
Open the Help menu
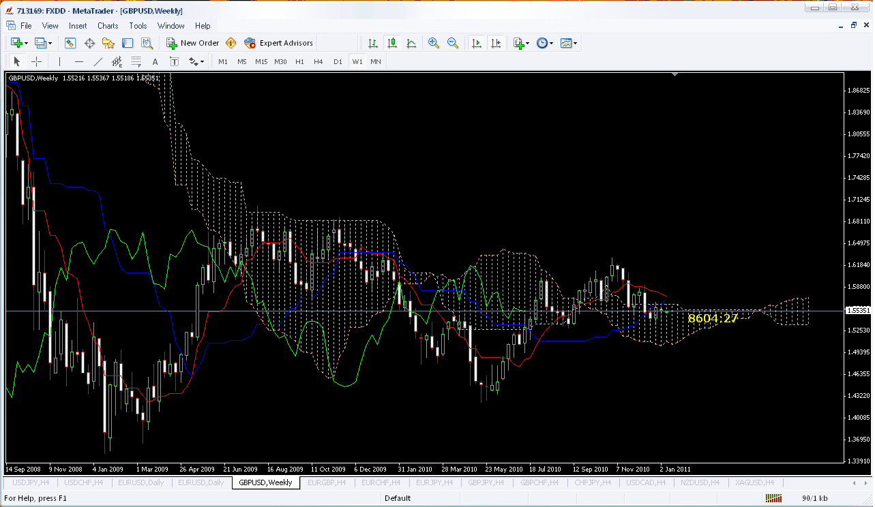203,26
